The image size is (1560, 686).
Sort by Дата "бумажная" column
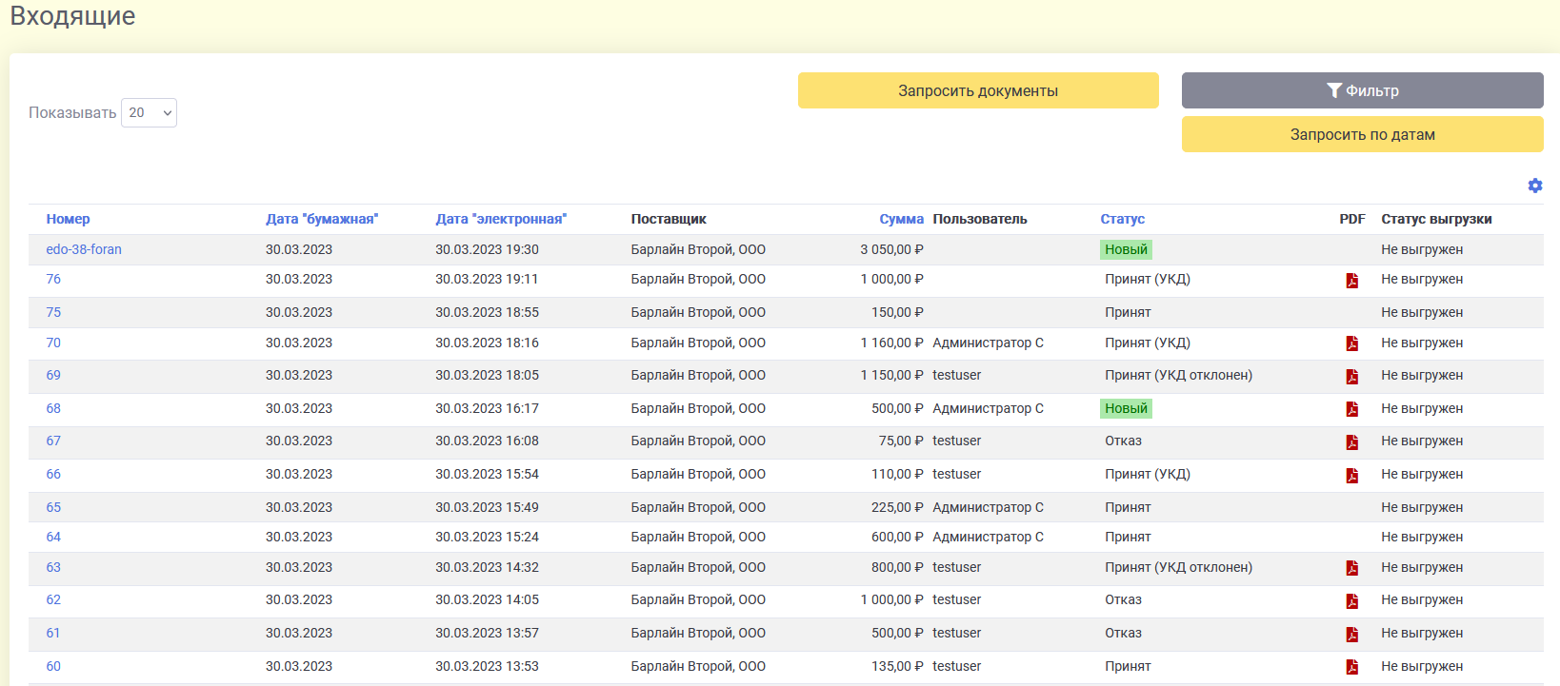(x=322, y=219)
